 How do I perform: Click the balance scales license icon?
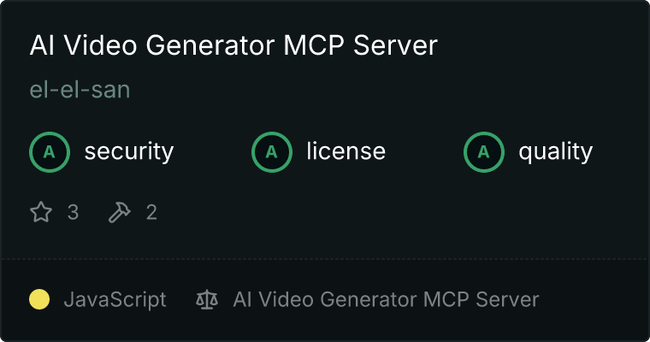pyautogui.click(x=207, y=299)
